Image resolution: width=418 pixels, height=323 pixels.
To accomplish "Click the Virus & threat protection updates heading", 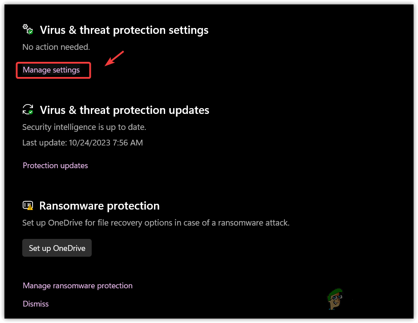I will (125, 110).
